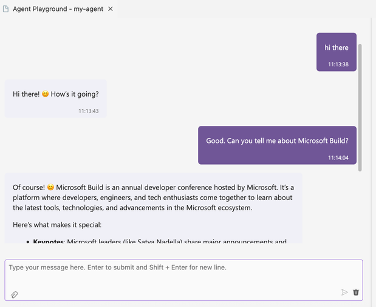The height and width of the screenshot is (307, 376).
Task: Click the smiley emoji in the "Hi there!" reply
Action: (x=45, y=94)
